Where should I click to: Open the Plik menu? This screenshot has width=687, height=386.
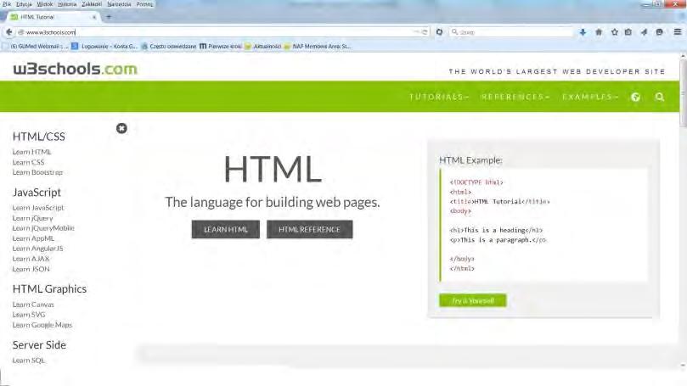point(7,4)
